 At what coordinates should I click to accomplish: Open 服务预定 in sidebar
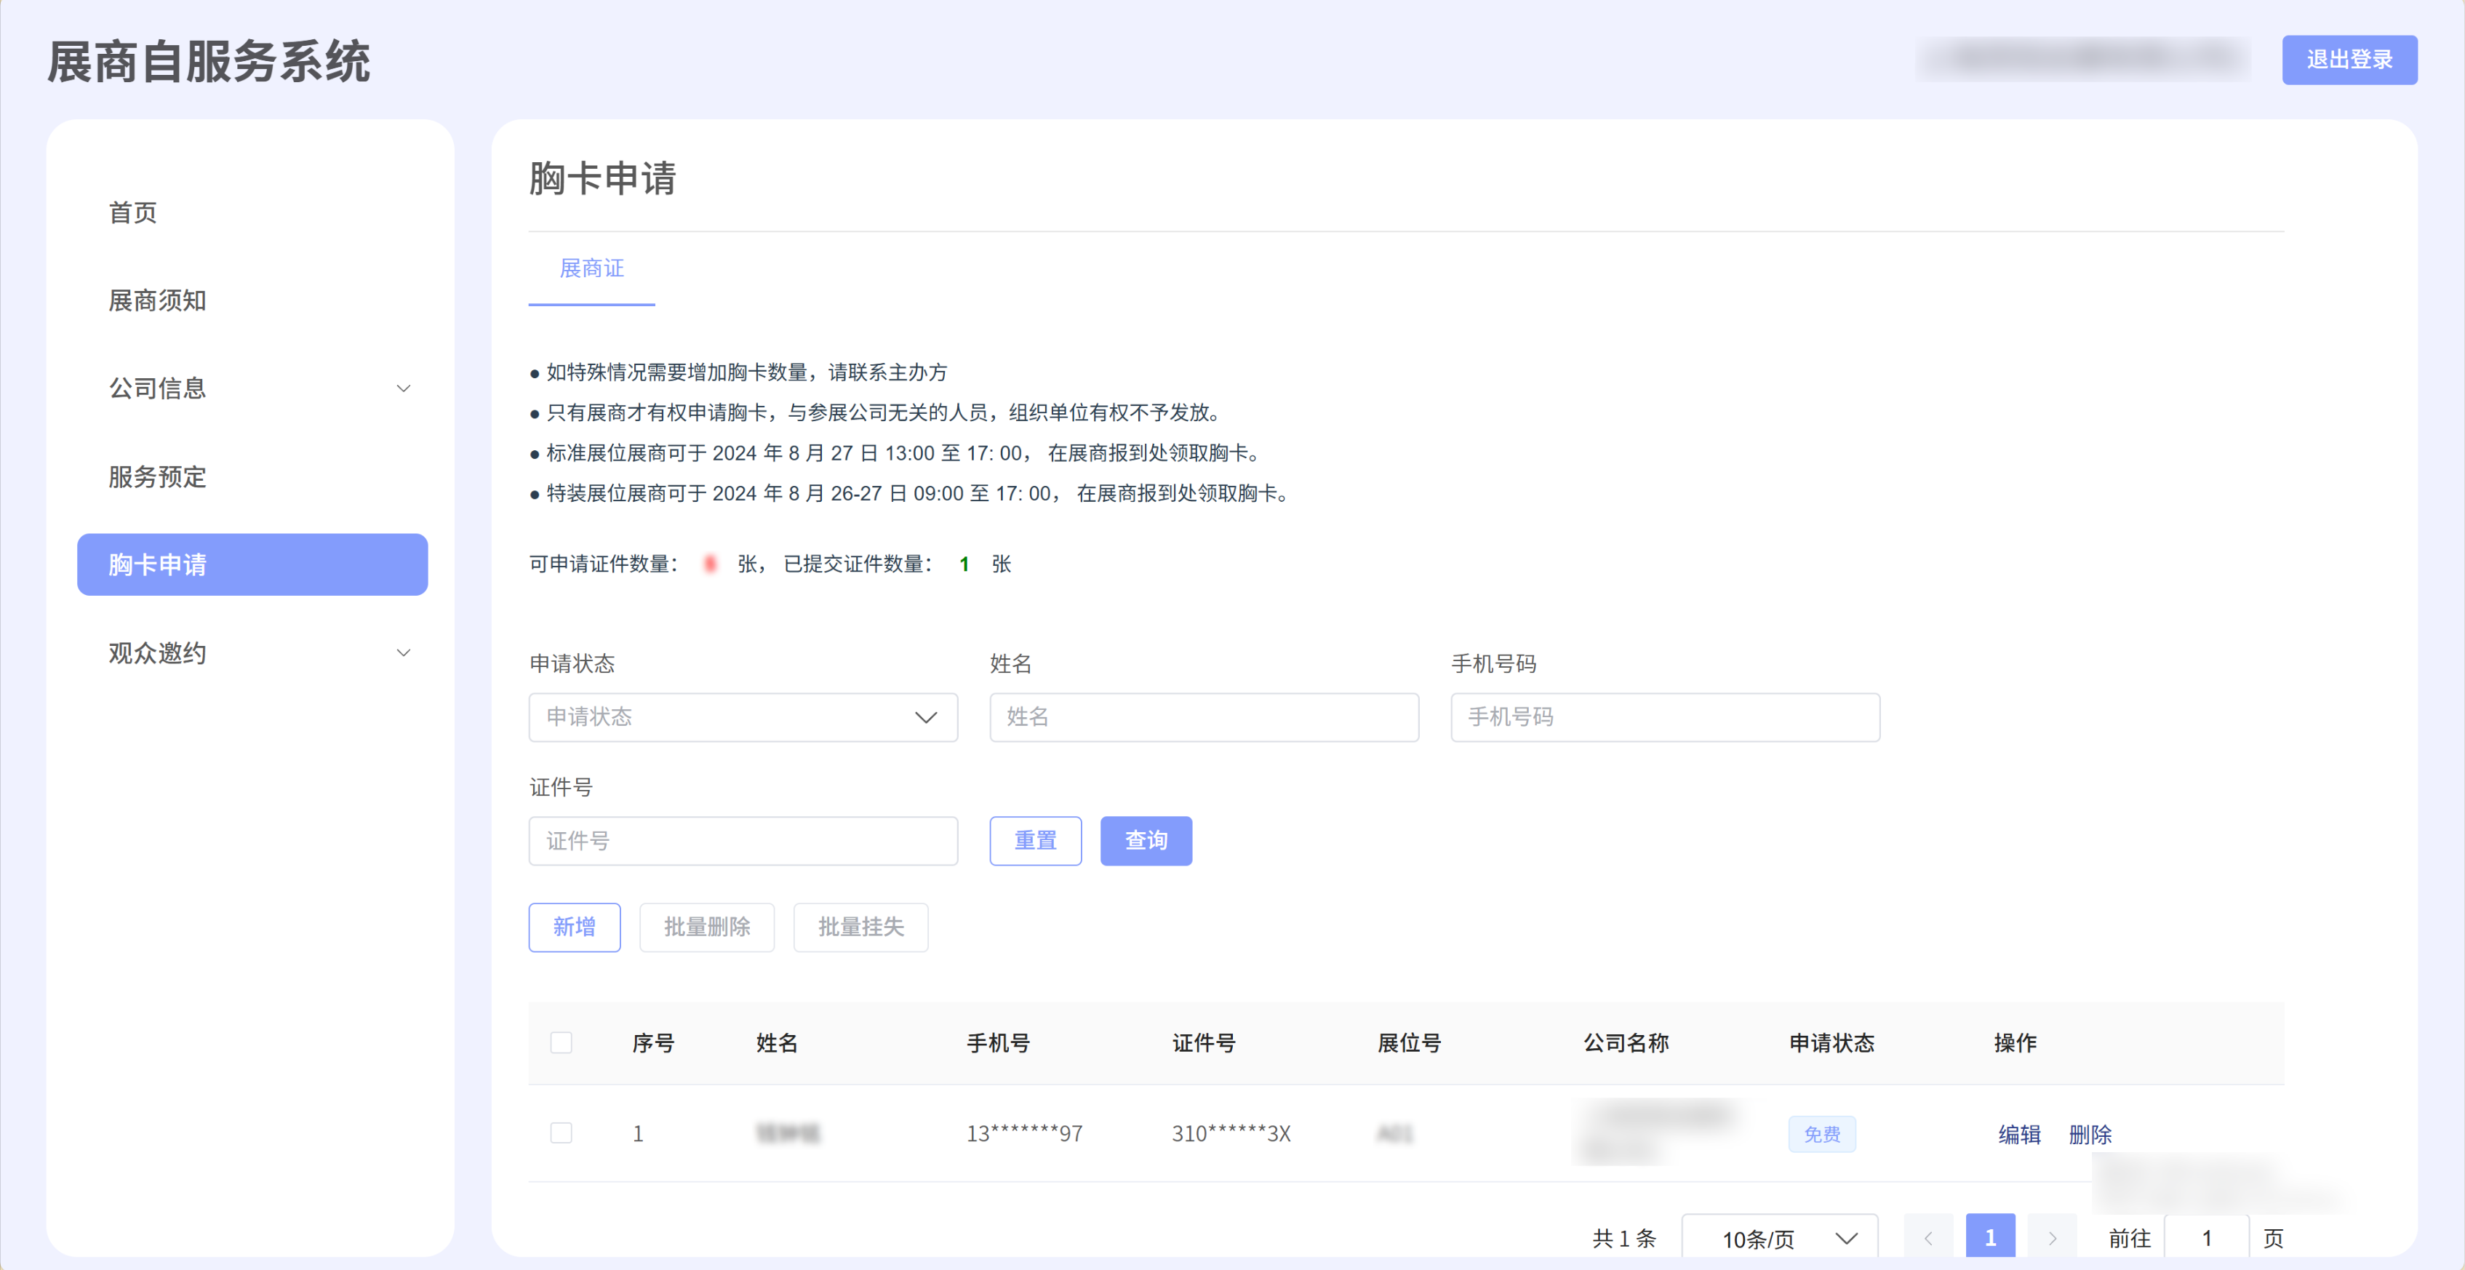(x=158, y=476)
